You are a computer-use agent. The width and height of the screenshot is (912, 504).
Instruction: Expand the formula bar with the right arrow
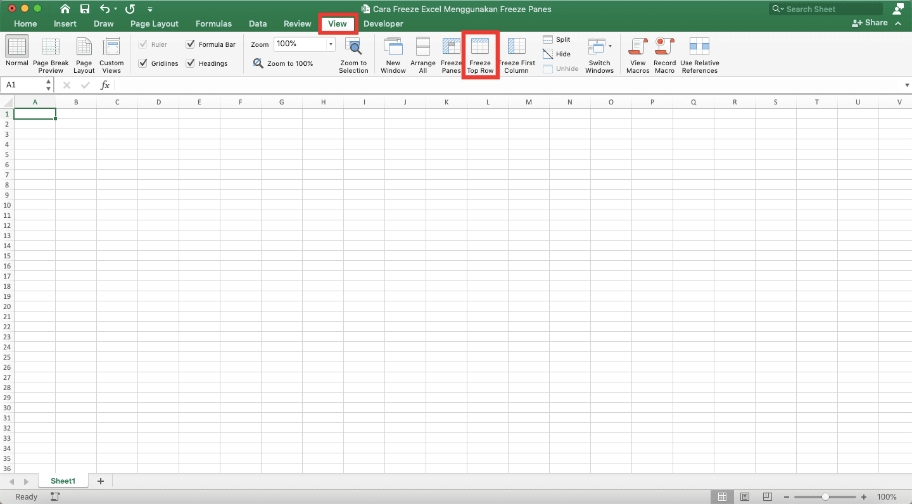[907, 85]
